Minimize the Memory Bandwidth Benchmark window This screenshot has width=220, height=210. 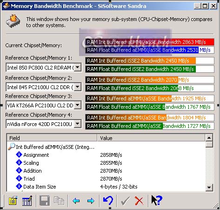point(197,6)
